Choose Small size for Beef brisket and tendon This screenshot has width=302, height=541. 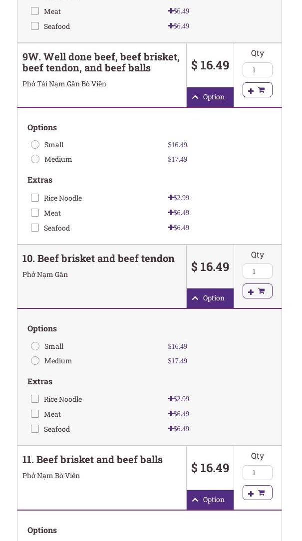pyautogui.click(x=35, y=346)
